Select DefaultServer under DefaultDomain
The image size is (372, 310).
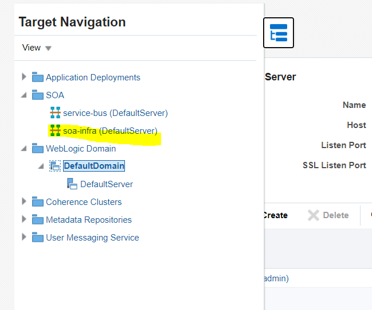tap(106, 184)
